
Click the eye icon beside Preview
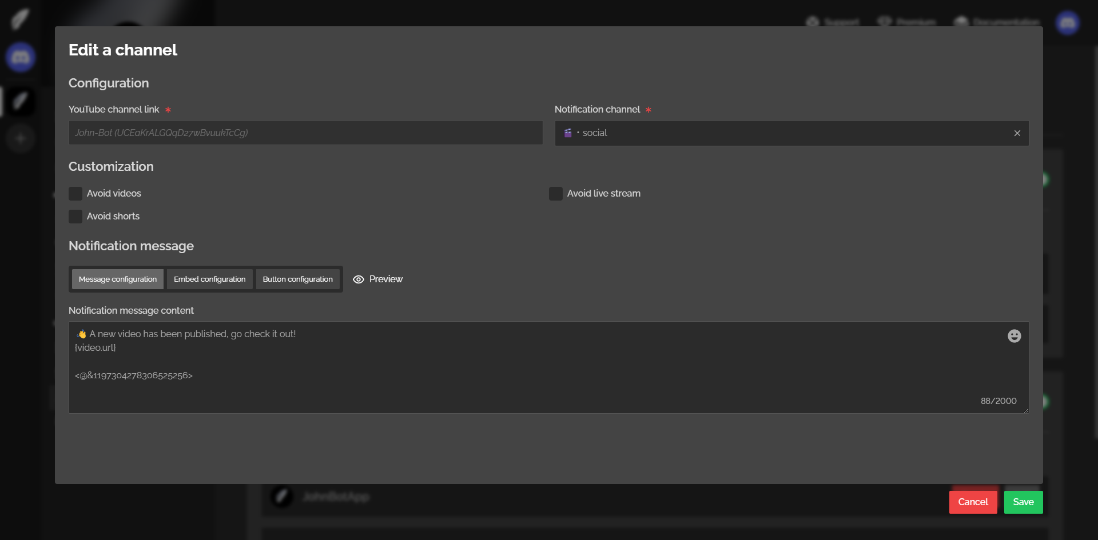[359, 279]
